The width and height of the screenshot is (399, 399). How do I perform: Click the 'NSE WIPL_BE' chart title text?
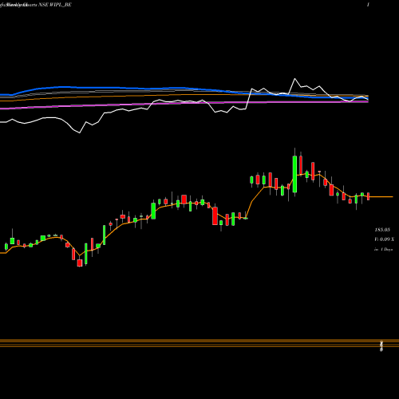point(55,5)
